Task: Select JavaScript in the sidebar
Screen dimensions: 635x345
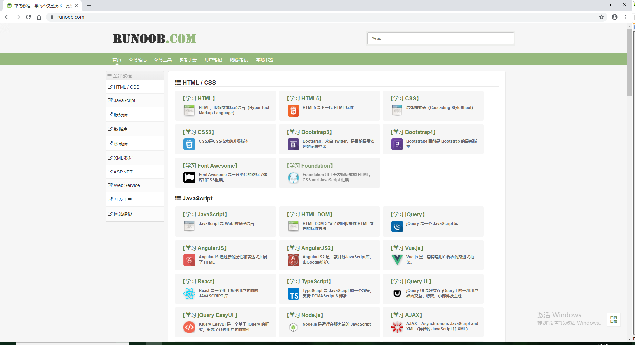Action: [x=135, y=100]
